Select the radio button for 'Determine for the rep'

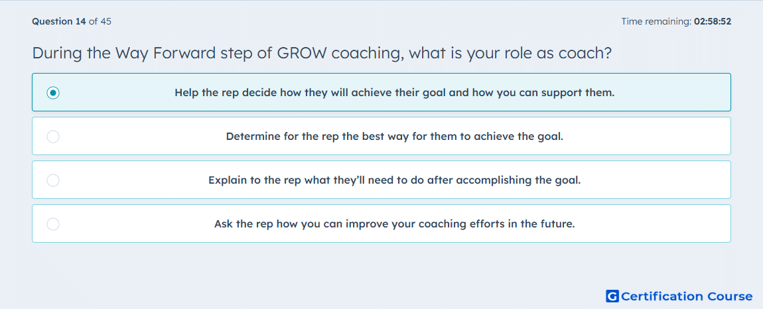[53, 136]
